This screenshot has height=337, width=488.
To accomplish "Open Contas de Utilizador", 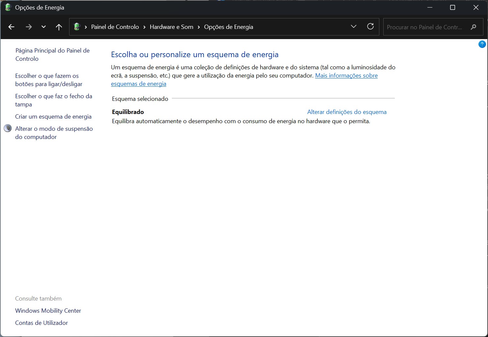I will coord(41,323).
